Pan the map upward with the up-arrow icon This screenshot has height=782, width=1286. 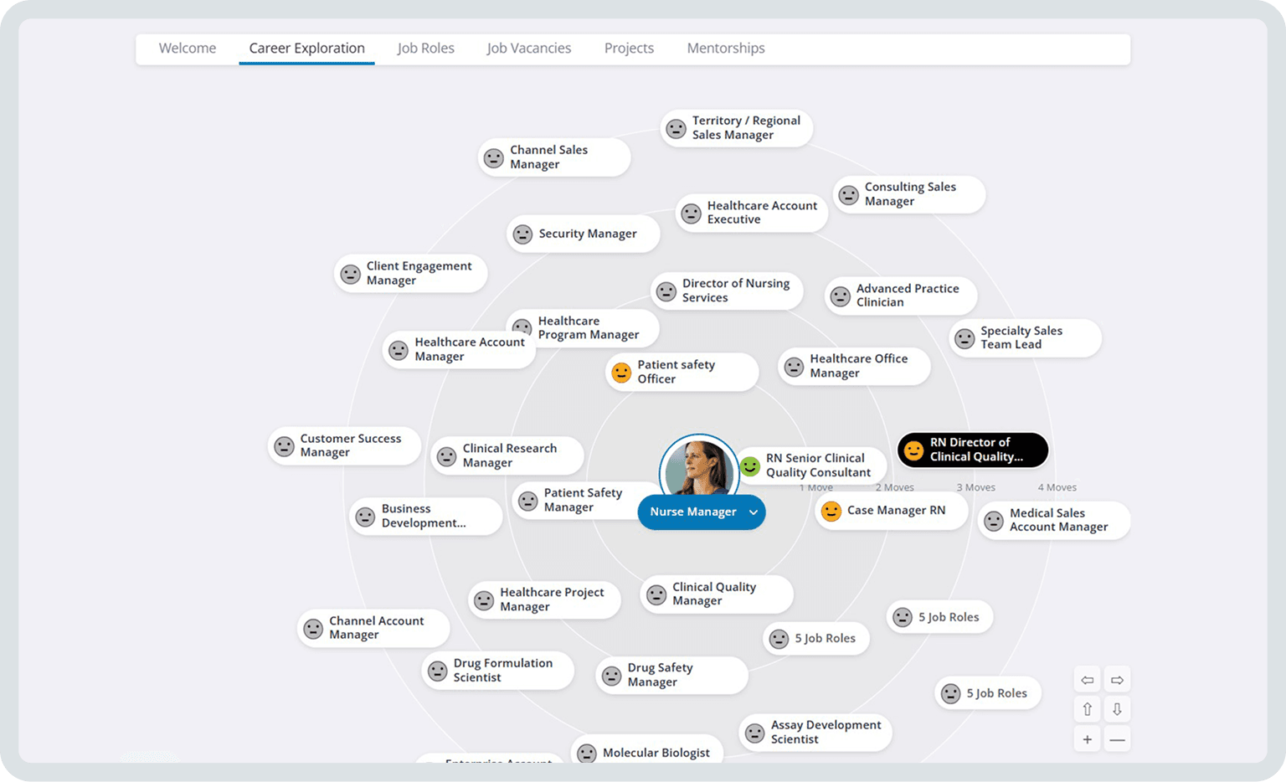coord(1087,708)
